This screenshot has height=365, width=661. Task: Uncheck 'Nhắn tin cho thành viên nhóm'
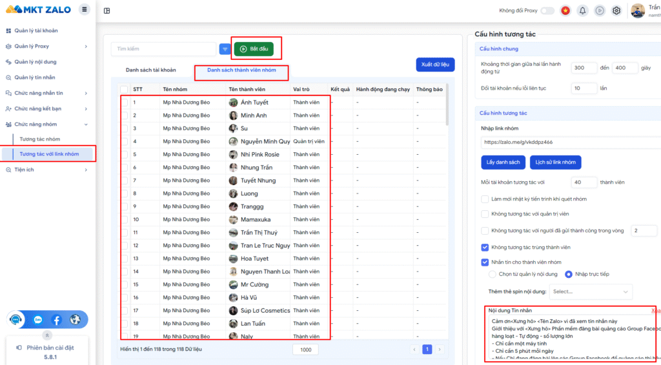pos(485,262)
